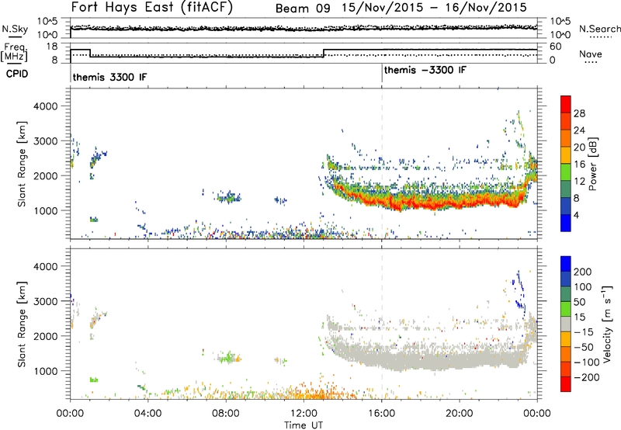
Task: Click the noise trace in the N.Sky panel
Action: (304, 28)
